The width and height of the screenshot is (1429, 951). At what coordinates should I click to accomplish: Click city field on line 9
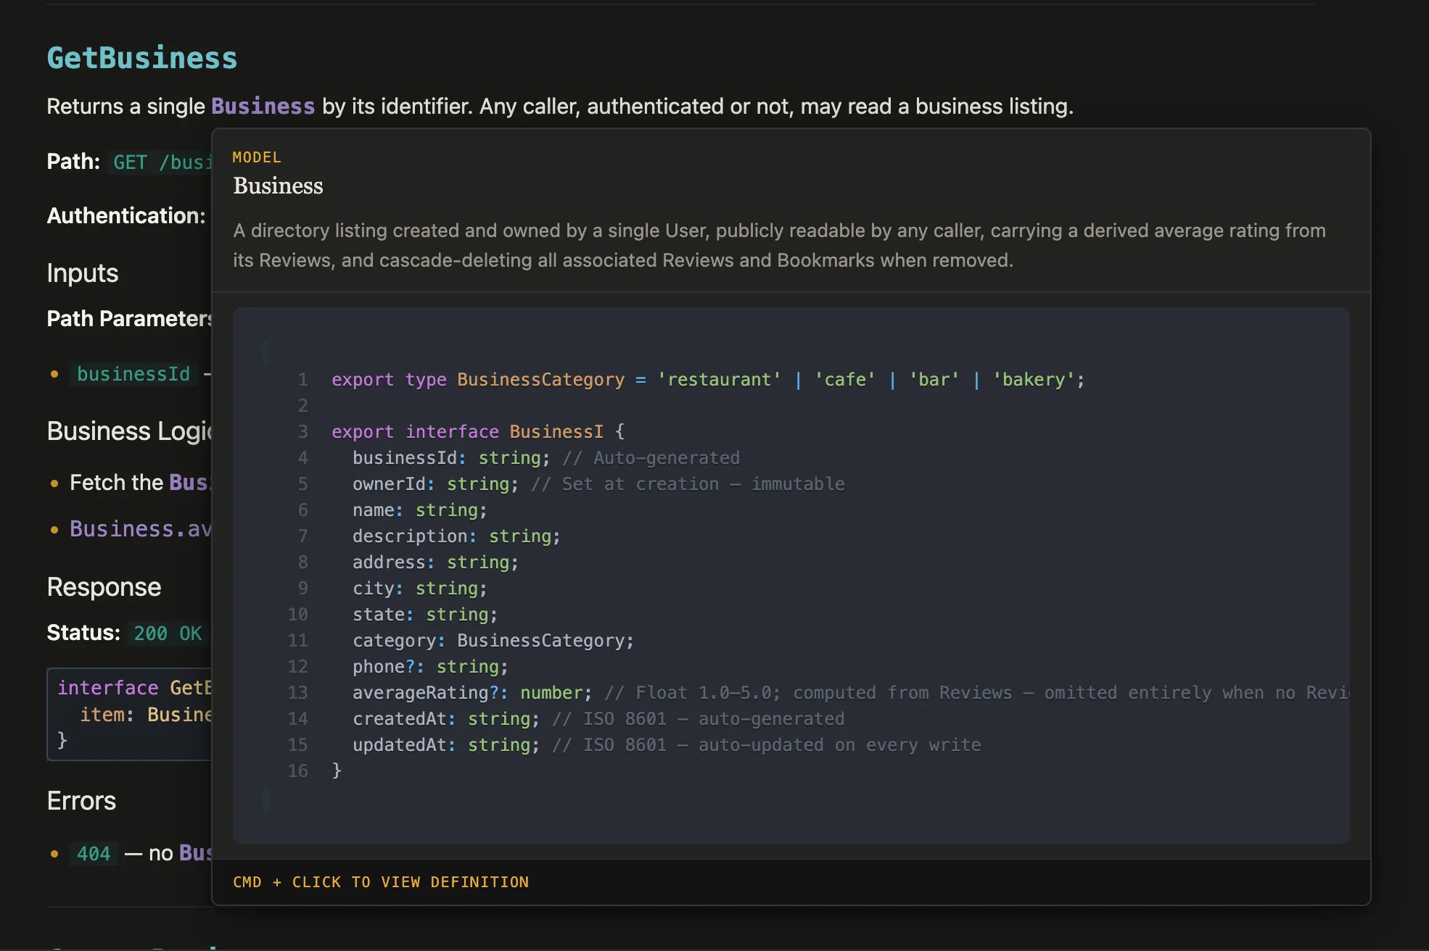coord(374,589)
